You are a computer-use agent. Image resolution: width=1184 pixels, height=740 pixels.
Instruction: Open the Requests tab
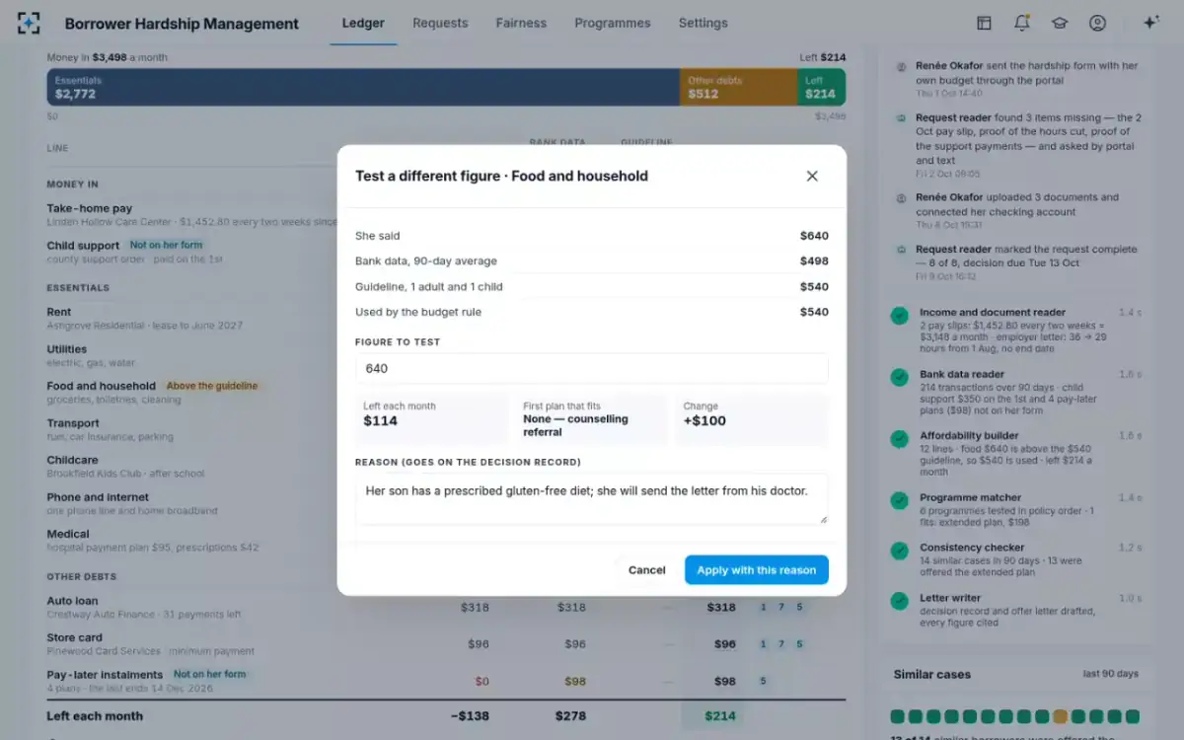(x=440, y=23)
